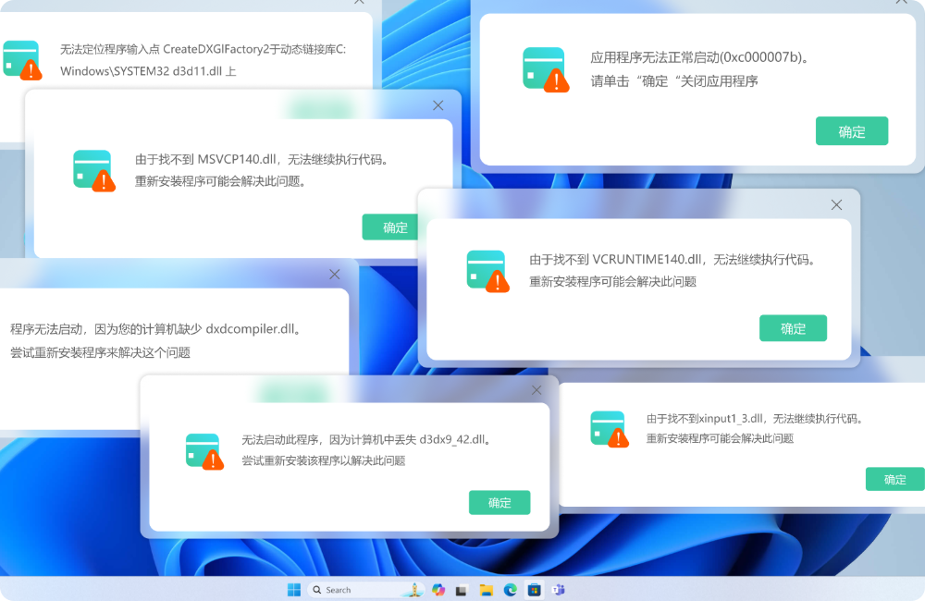Screen dimensions: 925x601
Task: Open File Explorer from the taskbar
Action: coord(487,590)
